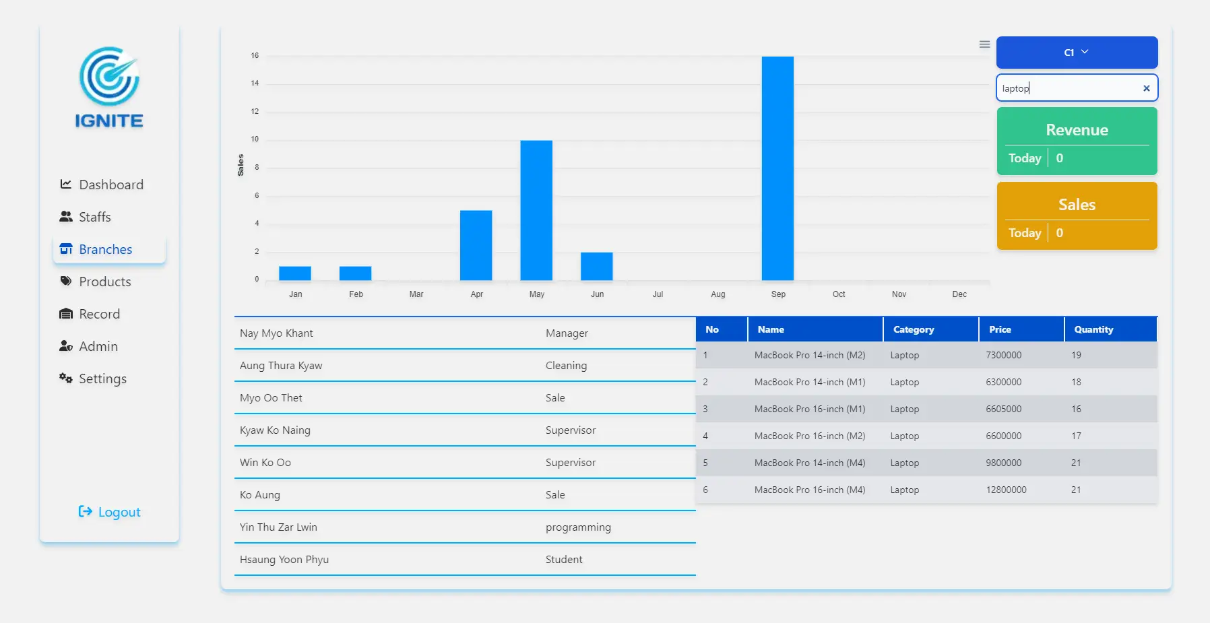Viewport: 1210px width, 623px height.
Task: Click the Products tag icon
Action: [x=65, y=281]
